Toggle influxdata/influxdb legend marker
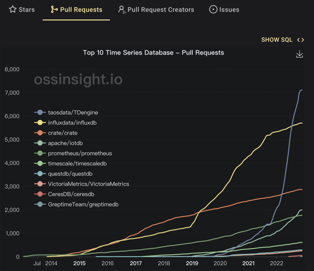This screenshot has width=314, height=271. pos(40,123)
